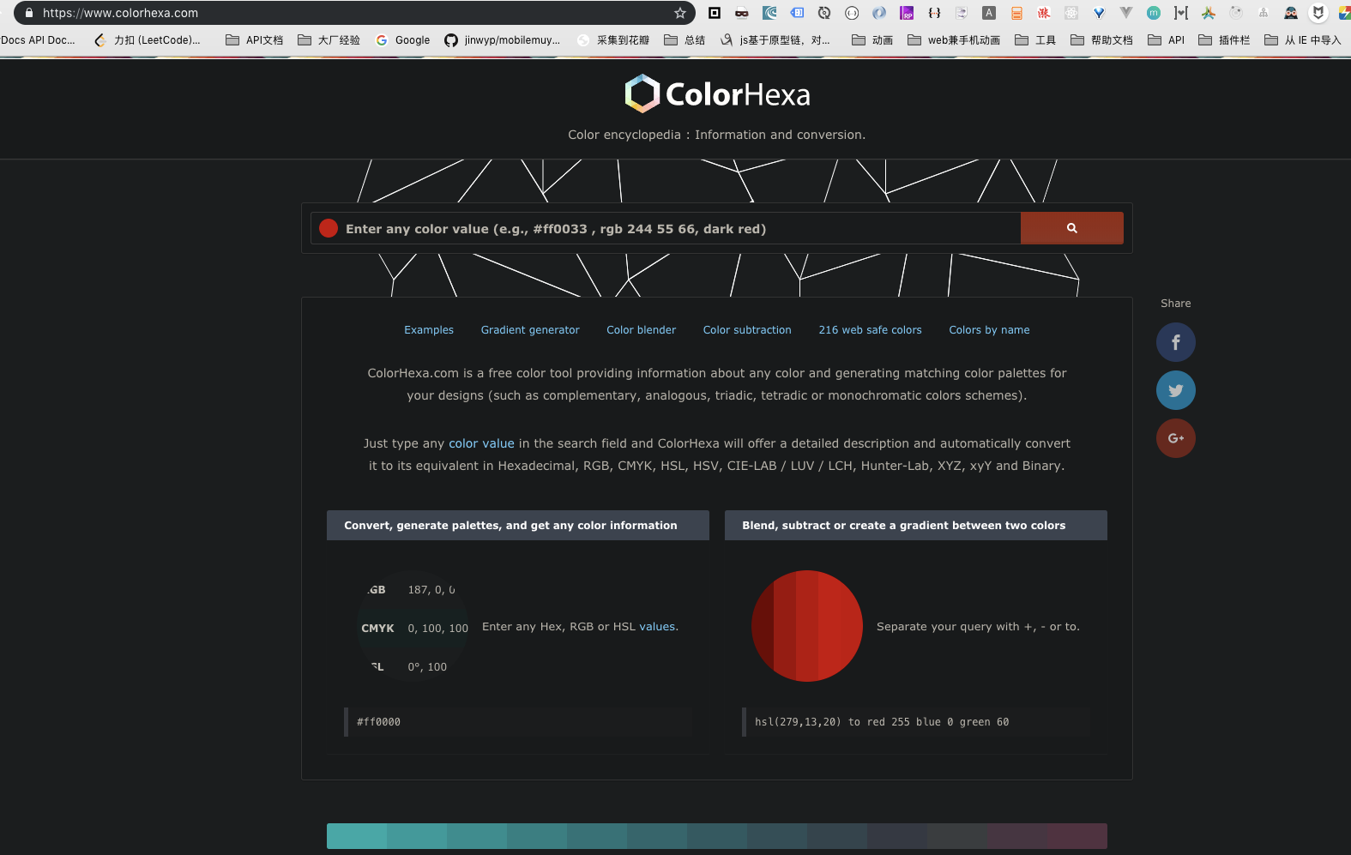1351x855 pixels.
Task: Open the blue tag extension icon
Action: click(797, 13)
